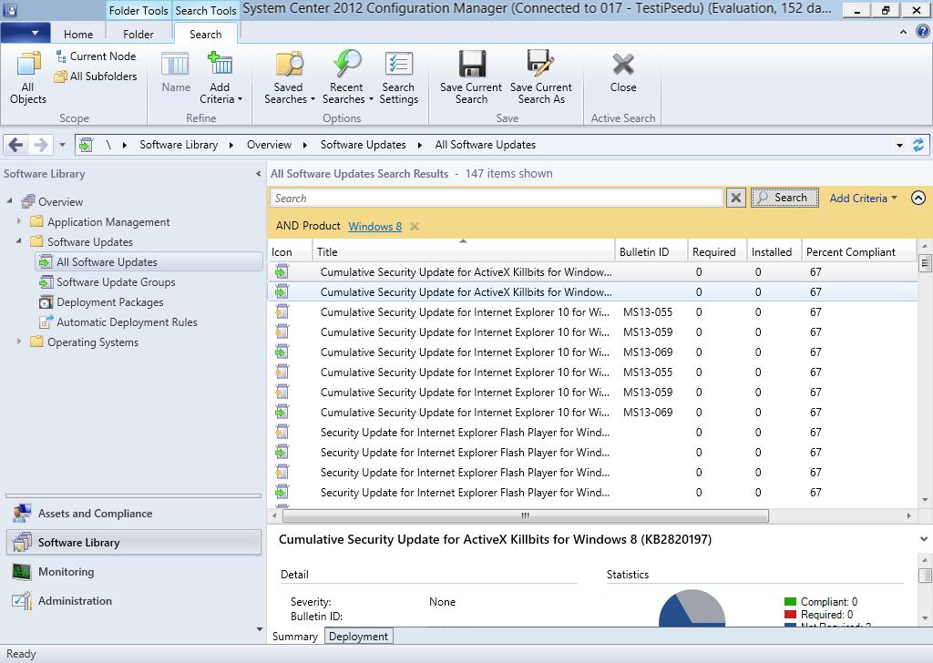The image size is (933, 663).
Task: Minimize the ribbon with the caret
Action: pyautogui.click(x=903, y=32)
